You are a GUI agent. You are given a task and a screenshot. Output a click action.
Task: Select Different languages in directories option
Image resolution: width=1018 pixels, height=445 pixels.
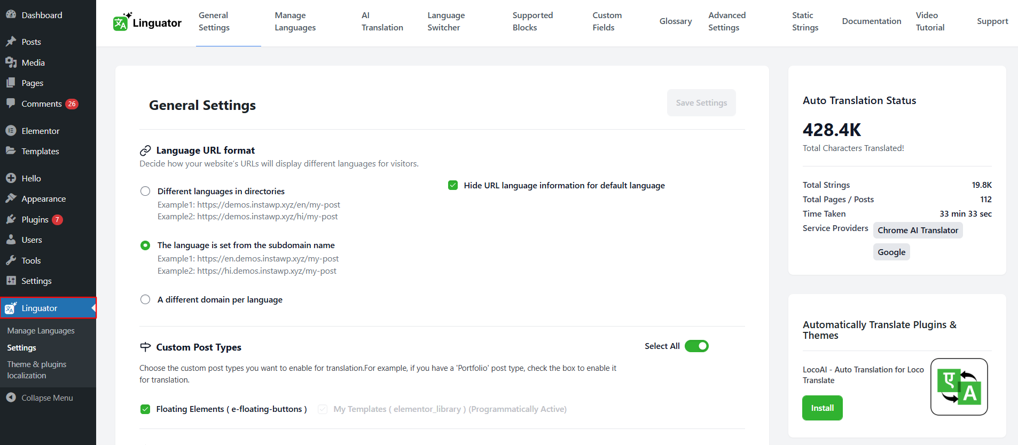click(x=145, y=191)
